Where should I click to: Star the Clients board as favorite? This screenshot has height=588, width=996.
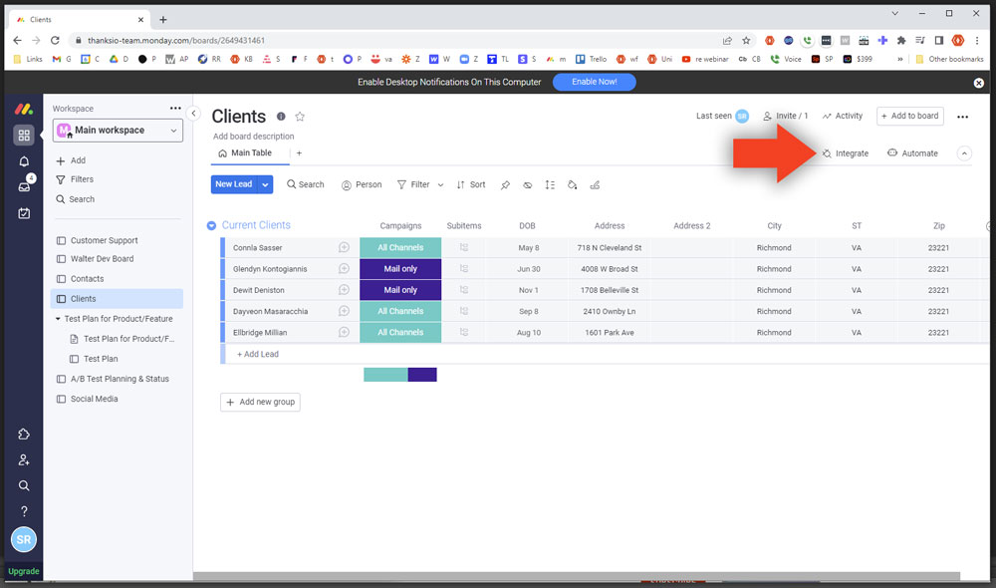300,117
